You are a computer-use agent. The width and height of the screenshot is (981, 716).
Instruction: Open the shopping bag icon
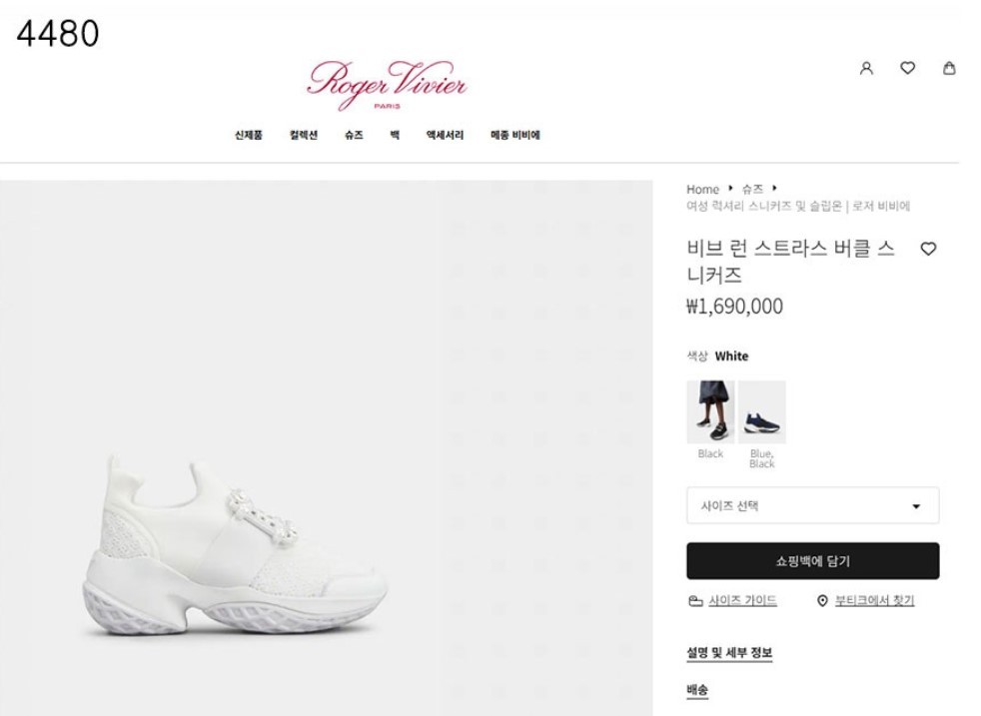tap(949, 68)
